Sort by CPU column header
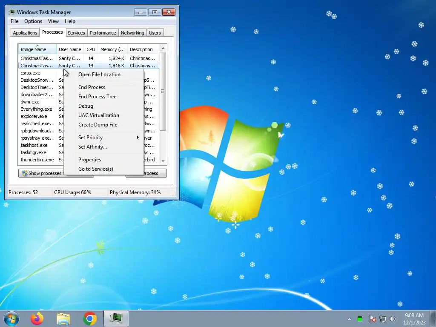Screen dimensions: 436x327 pyautogui.click(x=91, y=49)
